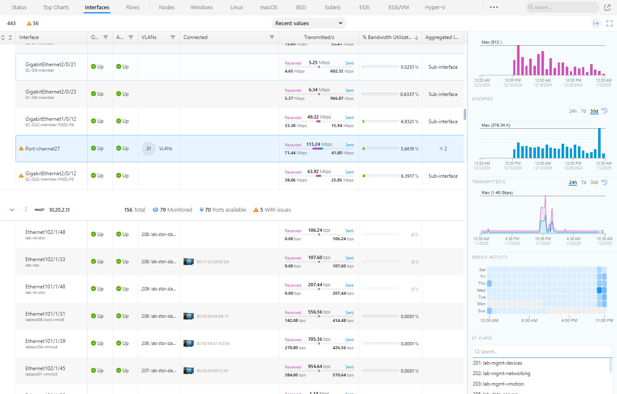This screenshot has height=394, width=617.
Task: Click Port-channel27 bandwidth utilization bar
Action: tap(381, 149)
